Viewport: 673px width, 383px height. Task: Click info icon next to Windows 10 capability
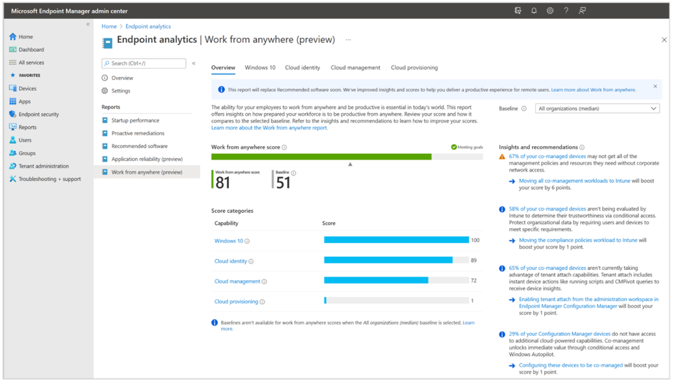(247, 241)
